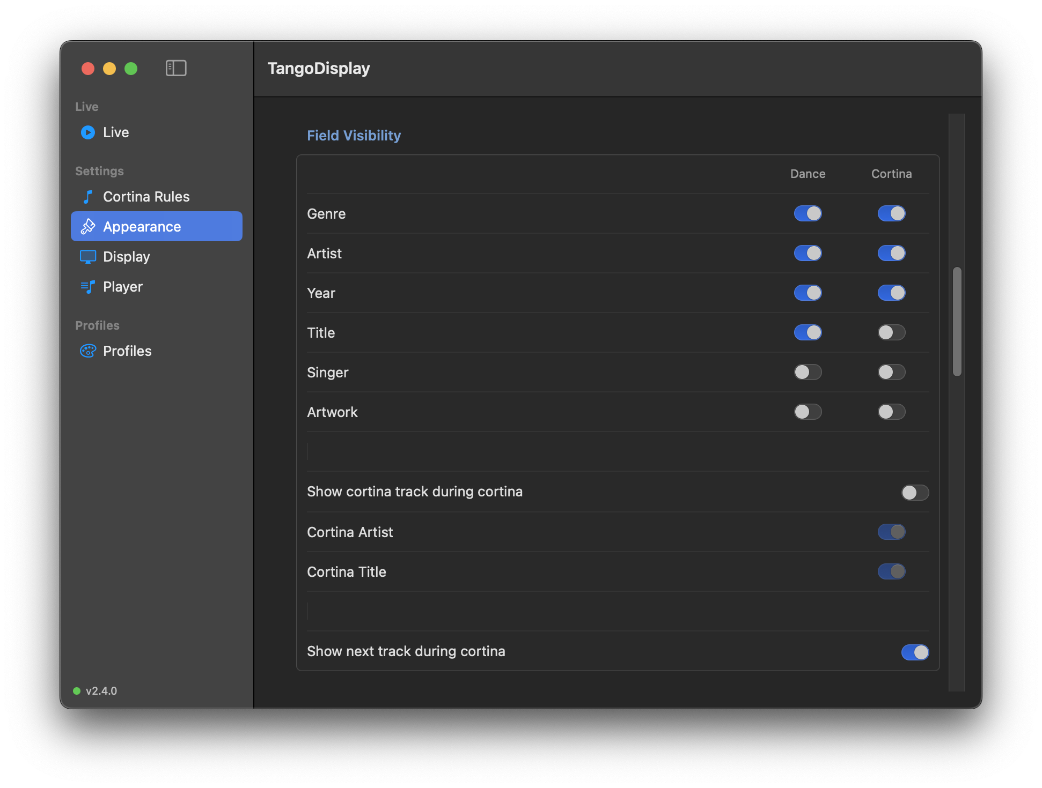Click the Live play icon
1042x788 pixels.
coord(88,132)
